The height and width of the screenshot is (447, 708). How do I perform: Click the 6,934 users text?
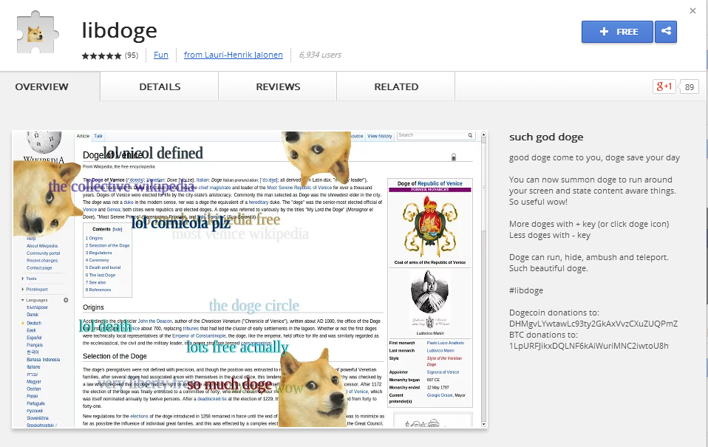point(320,55)
